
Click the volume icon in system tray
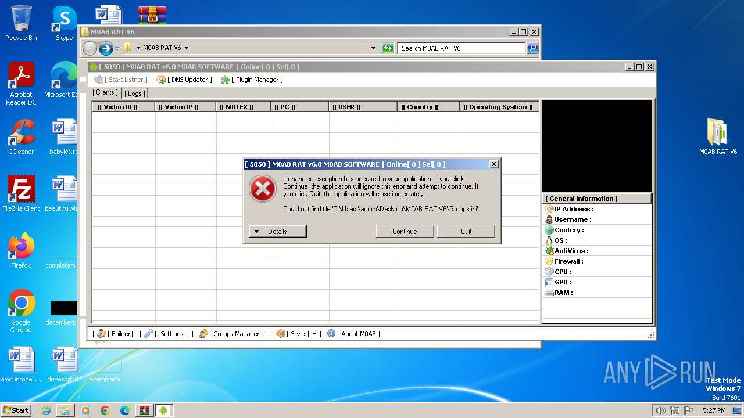[x=660, y=410]
